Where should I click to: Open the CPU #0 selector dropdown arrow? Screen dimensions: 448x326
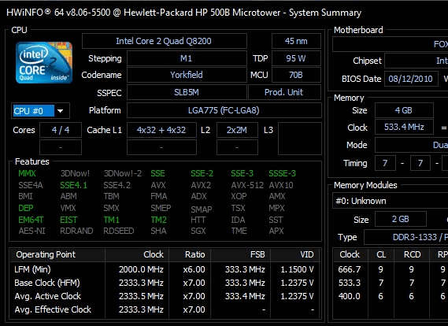tap(61, 111)
